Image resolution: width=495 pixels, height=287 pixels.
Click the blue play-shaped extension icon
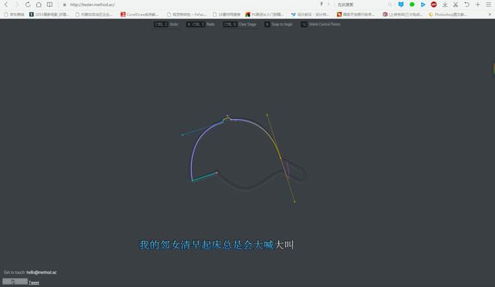pyautogui.click(x=423, y=5)
